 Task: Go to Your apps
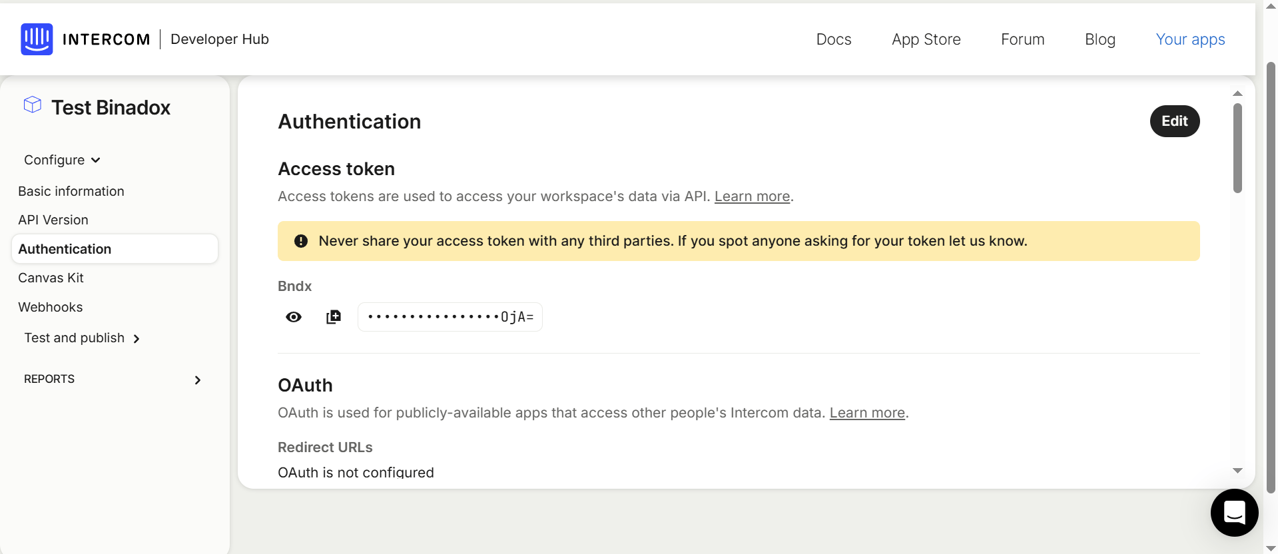pos(1191,39)
